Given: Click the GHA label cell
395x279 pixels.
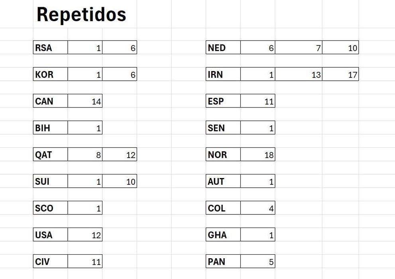Looking at the screenshot, I should coord(223,234).
